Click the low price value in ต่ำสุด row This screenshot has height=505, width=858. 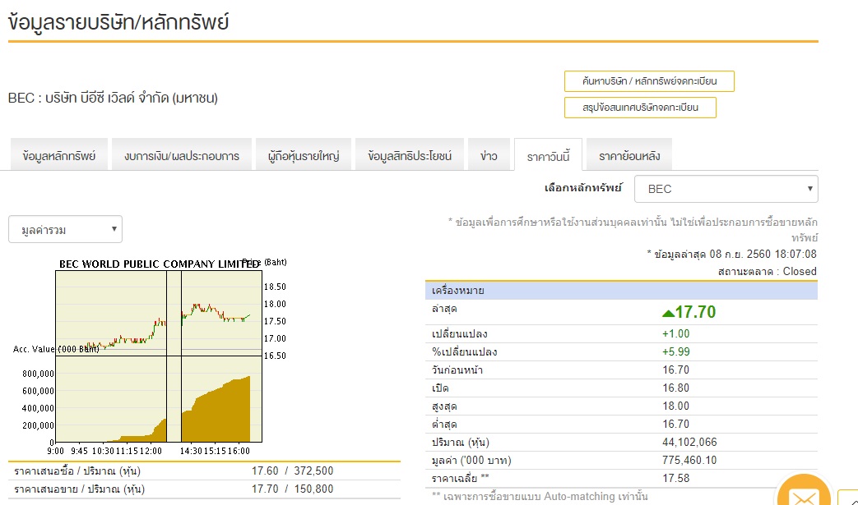point(675,424)
